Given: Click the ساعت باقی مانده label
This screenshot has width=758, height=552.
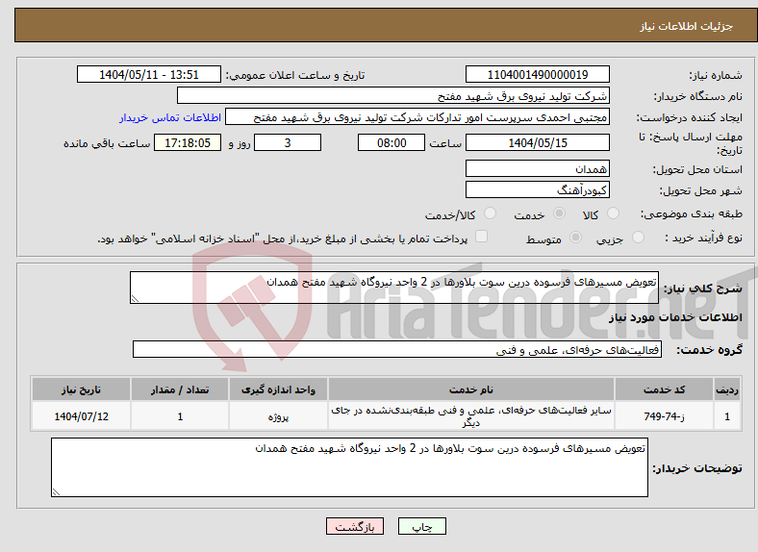Looking at the screenshot, I should tap(107, 143).
